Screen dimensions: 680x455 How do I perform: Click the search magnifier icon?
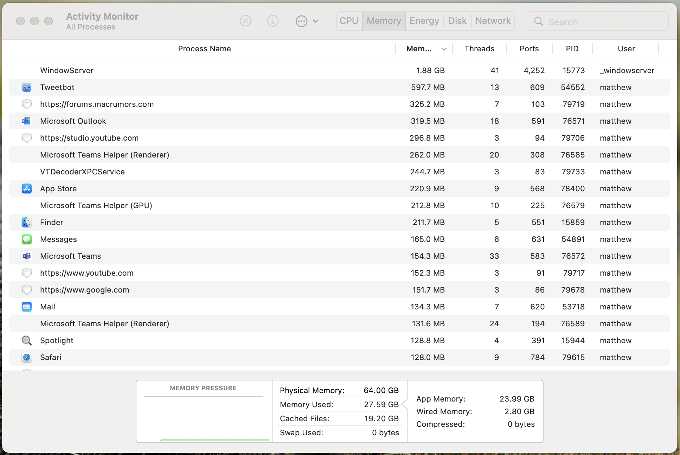[x=539, y=21]
